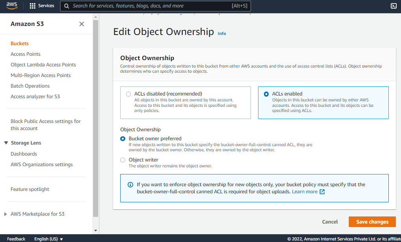Click the external link icon beside Learn more
This screenshot has height=242, width=401.
[322, 192]
